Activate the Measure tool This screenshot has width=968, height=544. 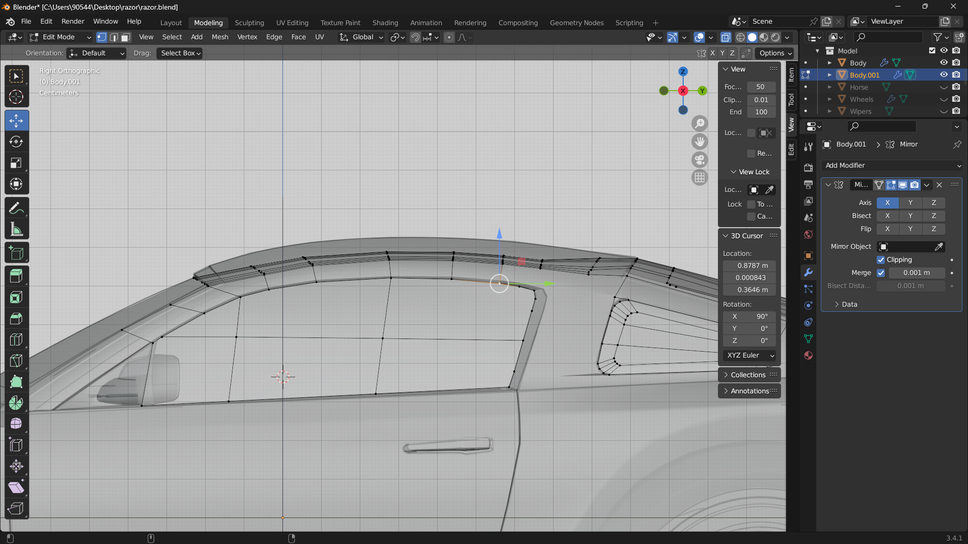coord(16,230)
